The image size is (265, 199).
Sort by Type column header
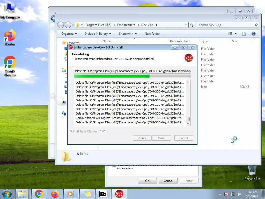[x=215, y=41]
